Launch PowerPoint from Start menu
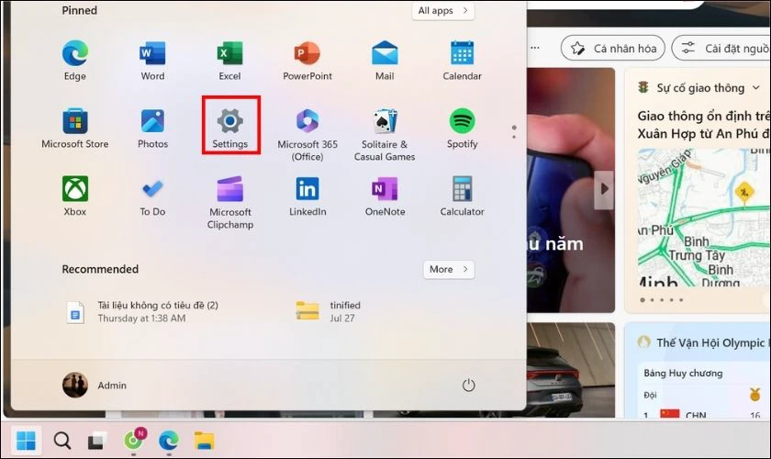This screenshot has height=459, width=771. pyautogui.click(x=307, y=60)
